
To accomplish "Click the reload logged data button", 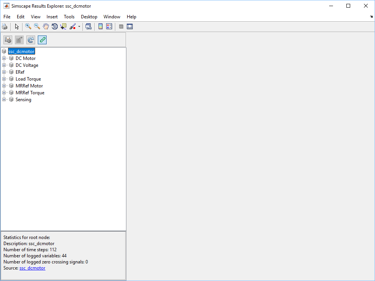I will coord(31,40).
